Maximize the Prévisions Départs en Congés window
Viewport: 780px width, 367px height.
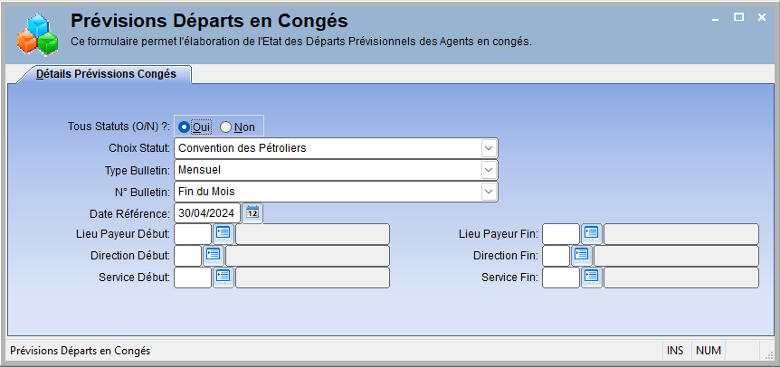(x=738, y=17)
